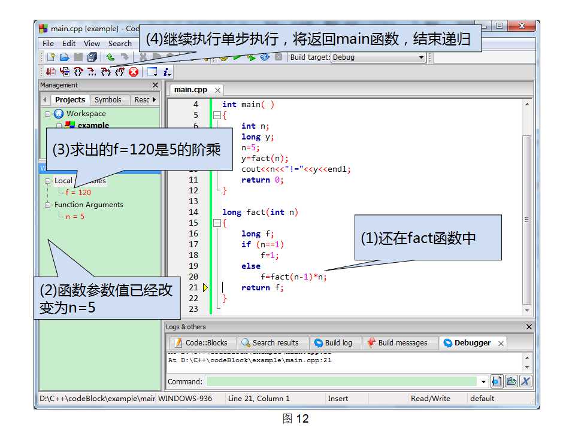Close the Management panel
Screen dimensions: 575x431
156,85
